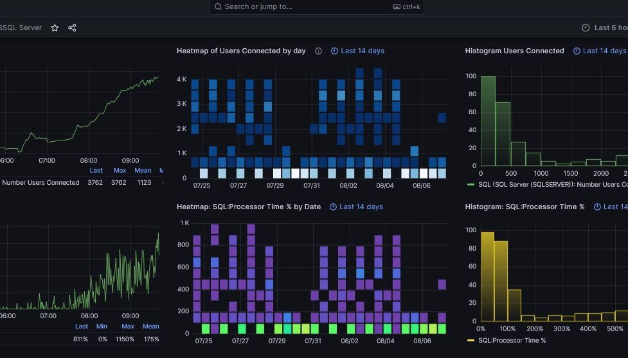Open the Last 6 hours time range picker
Image resolution: width=628 pixels, height=358 pixels.
tap(609, 28)
